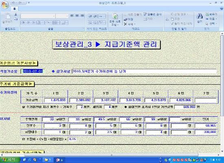
Task: Click the date field 2010-07-01
Action: [x=33, y=71]
